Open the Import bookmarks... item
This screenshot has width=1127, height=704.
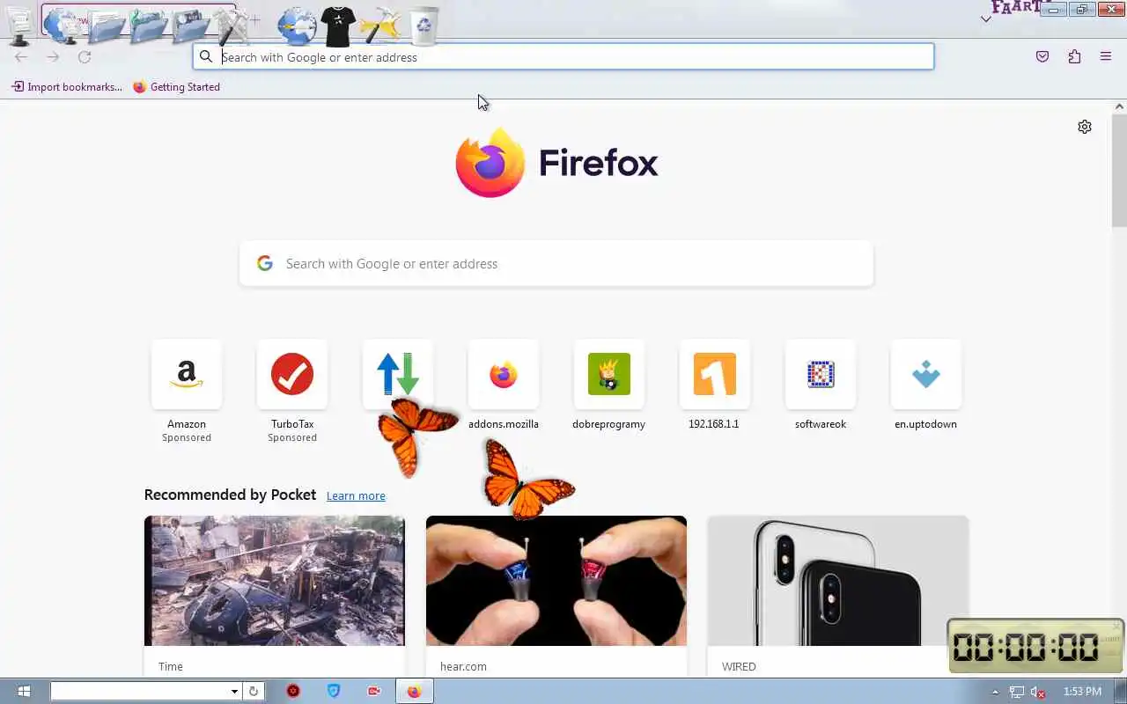(x=67, y=87)
